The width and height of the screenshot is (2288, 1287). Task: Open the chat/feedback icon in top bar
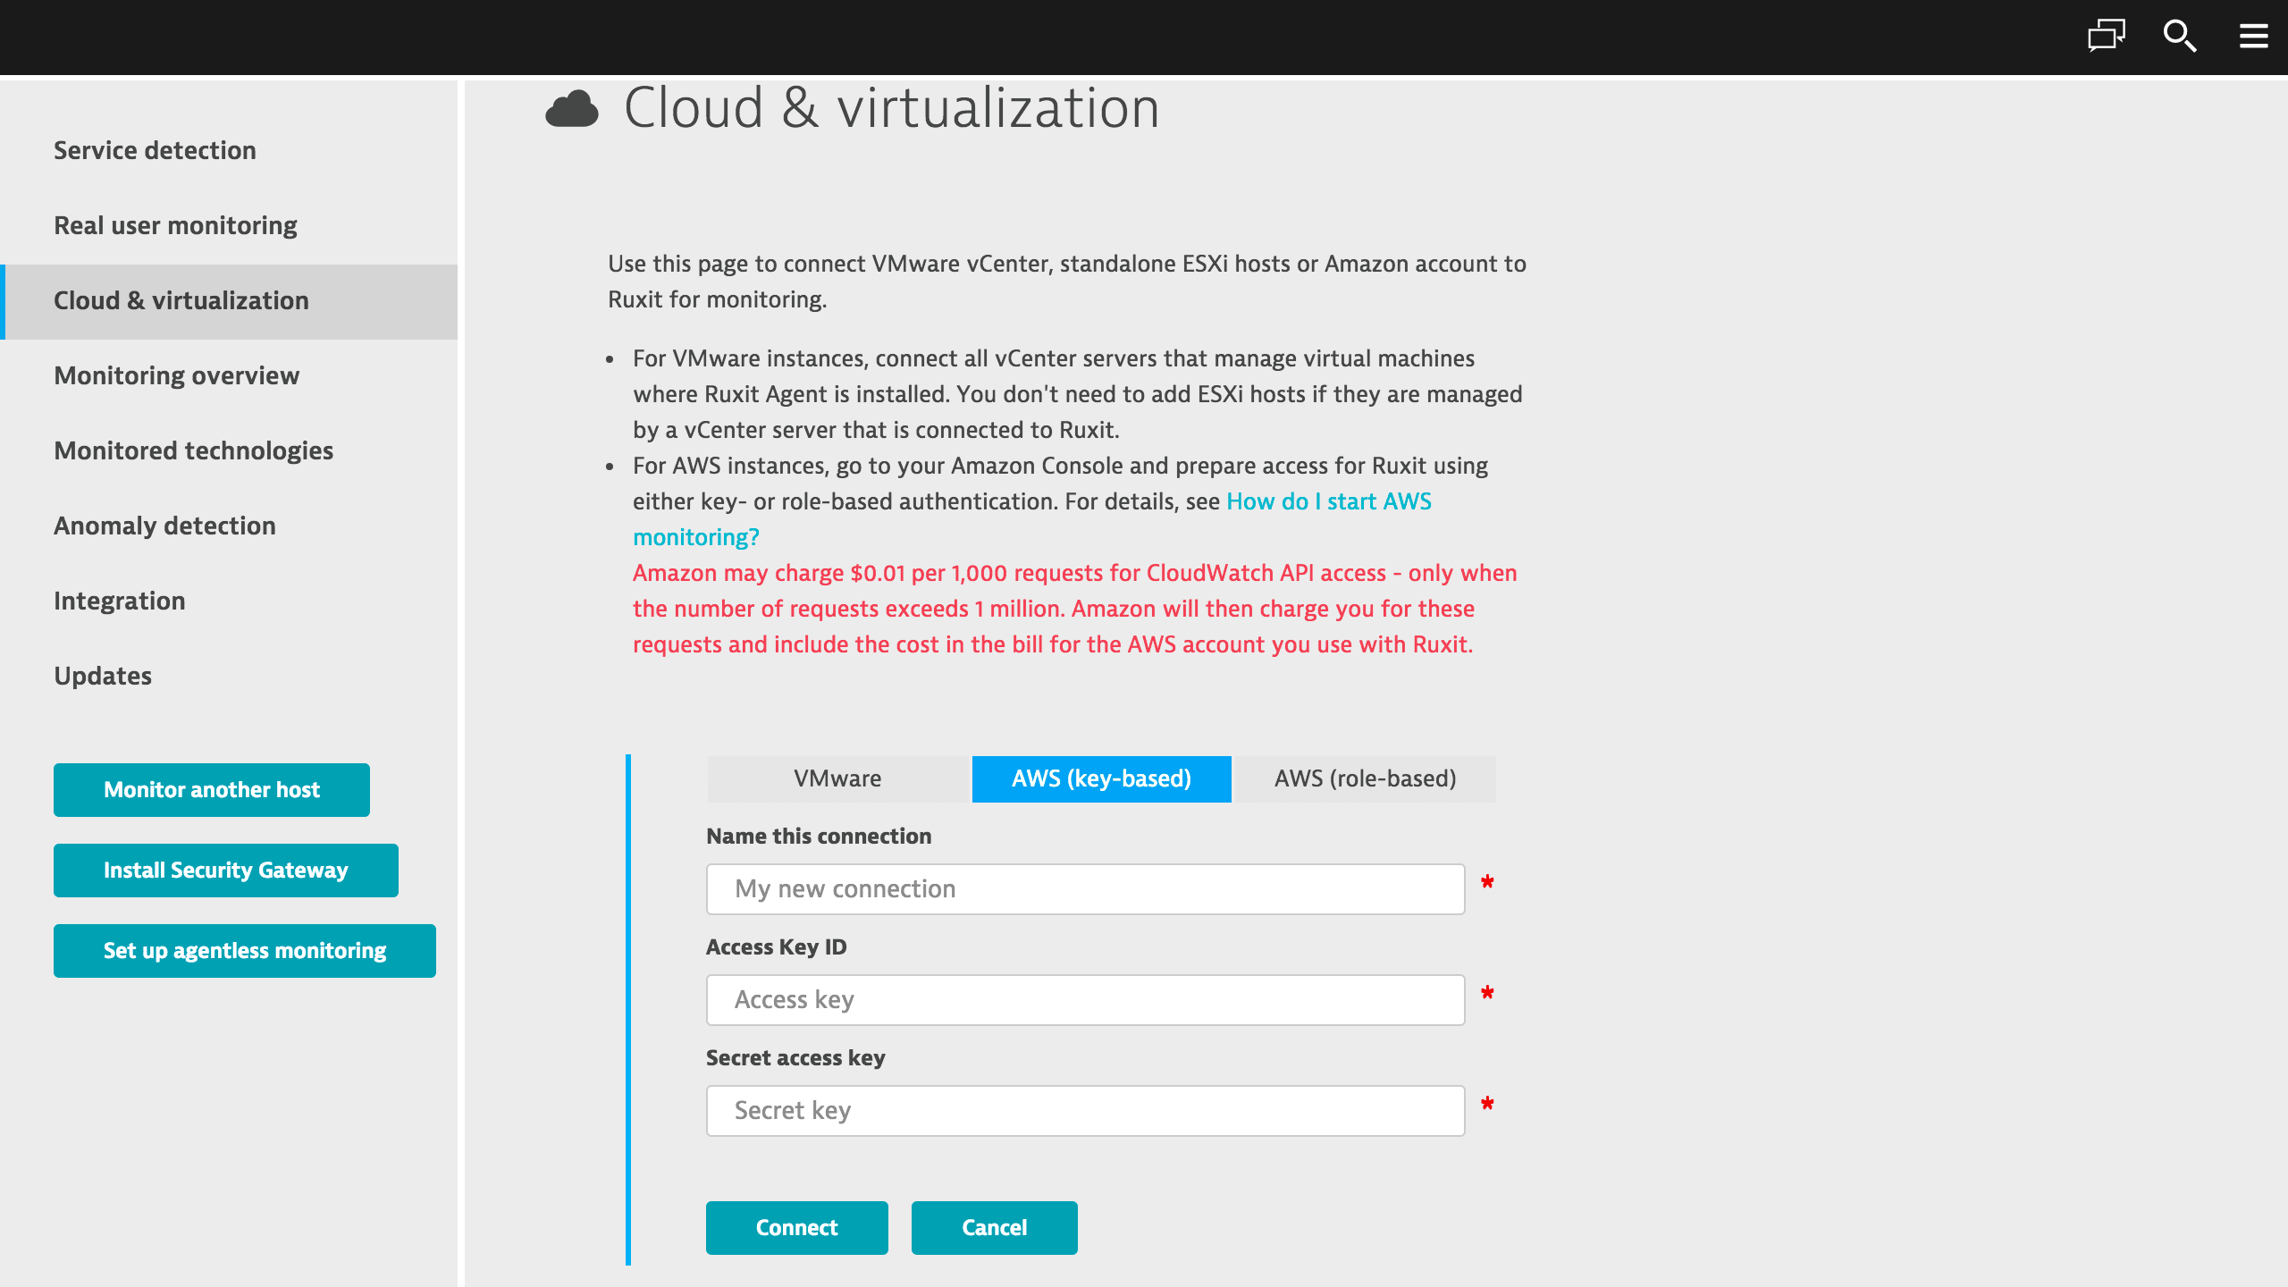click(2106, 36)
